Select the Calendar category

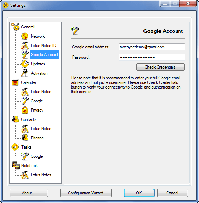(28, 82)
